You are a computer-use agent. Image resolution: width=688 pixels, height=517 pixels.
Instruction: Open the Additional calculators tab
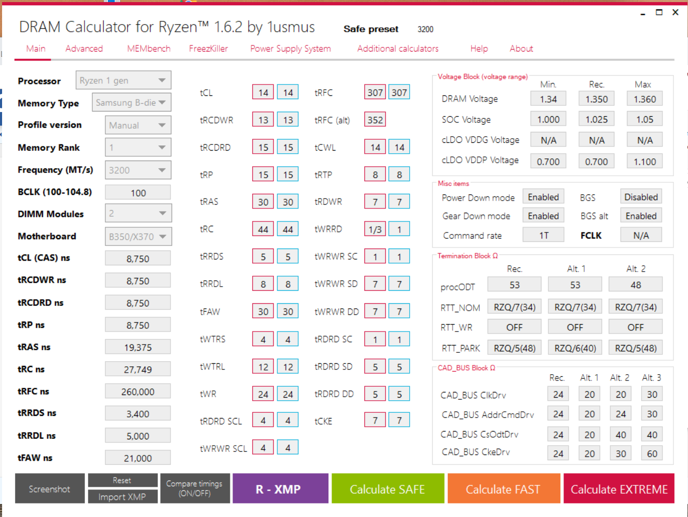point(398,48)
